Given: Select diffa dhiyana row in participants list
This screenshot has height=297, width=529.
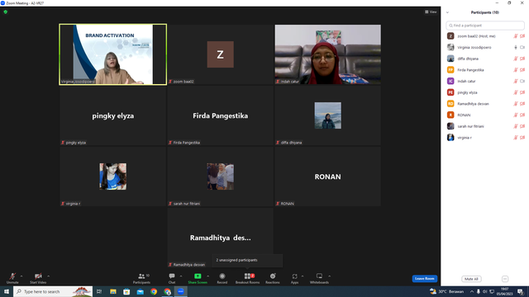Looking at the screenshot, I should click(x=485, y=59).
